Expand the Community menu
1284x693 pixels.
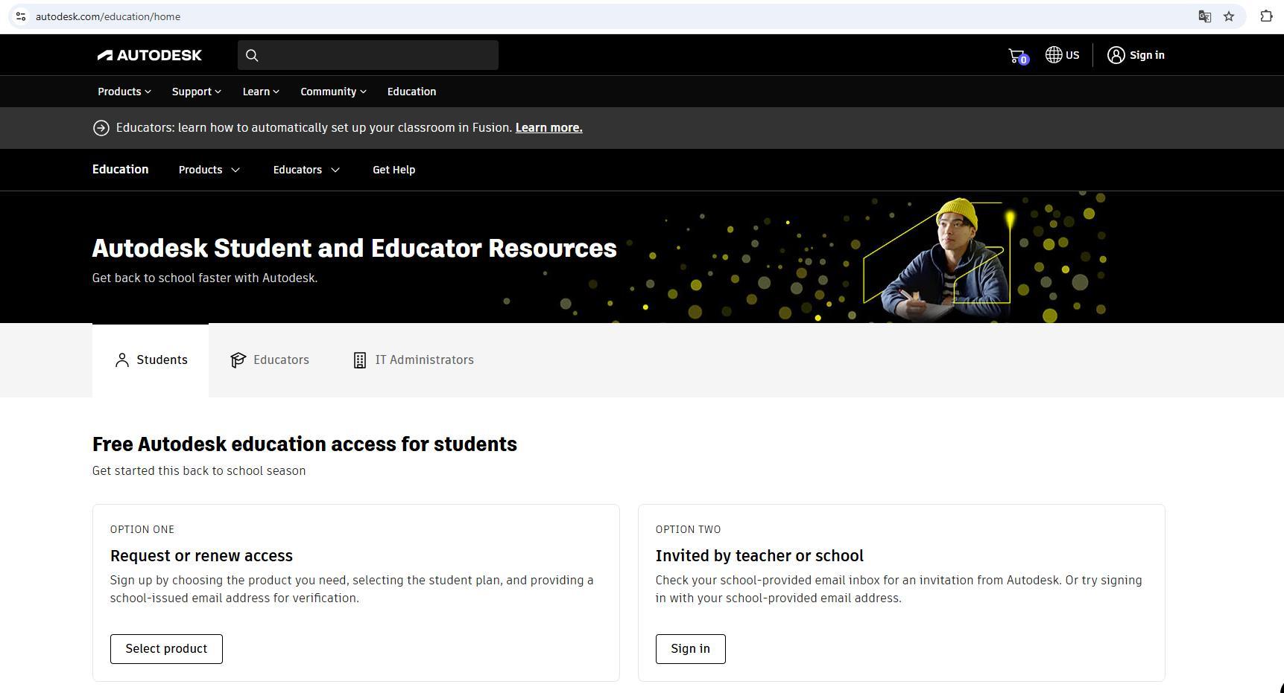click(333, 92)
